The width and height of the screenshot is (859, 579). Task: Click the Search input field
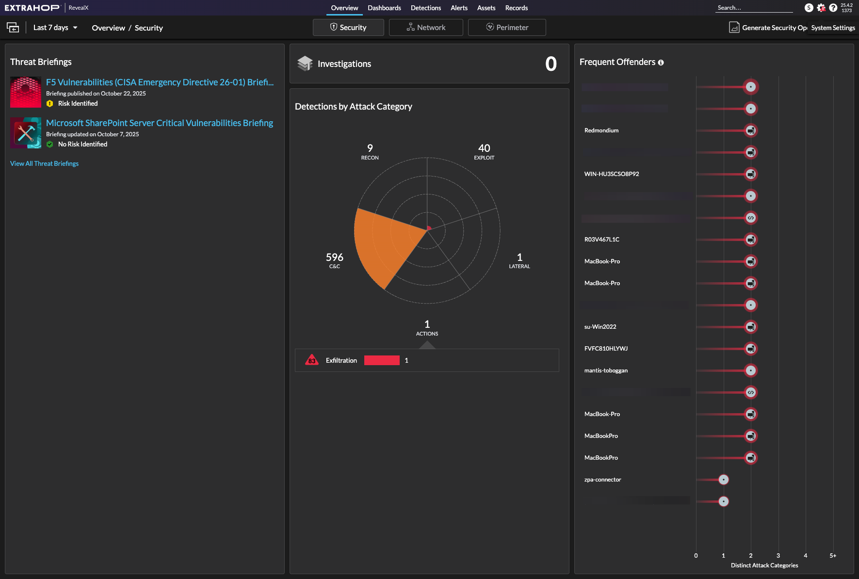pos(754,8)
